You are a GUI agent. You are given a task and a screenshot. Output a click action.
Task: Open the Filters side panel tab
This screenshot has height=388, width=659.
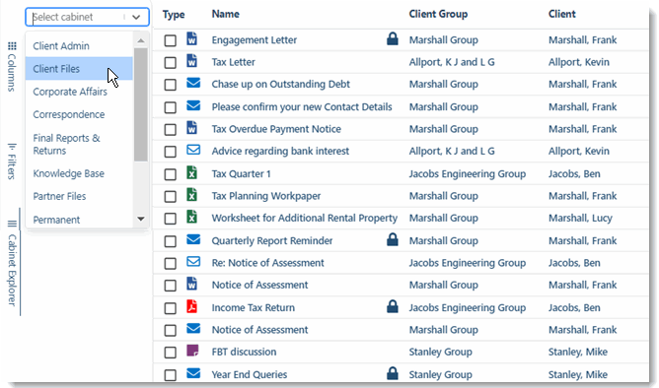12,162
